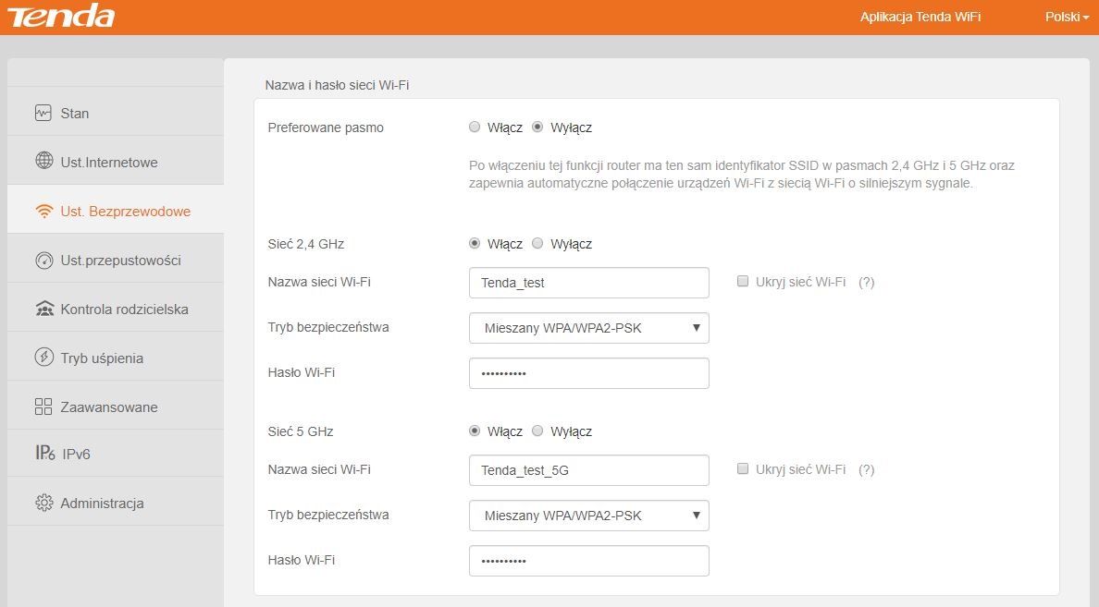Click the IPv6 icon in sidebar
The height and width of the screenshot is (607, 1099).
[x=44, y=453]
